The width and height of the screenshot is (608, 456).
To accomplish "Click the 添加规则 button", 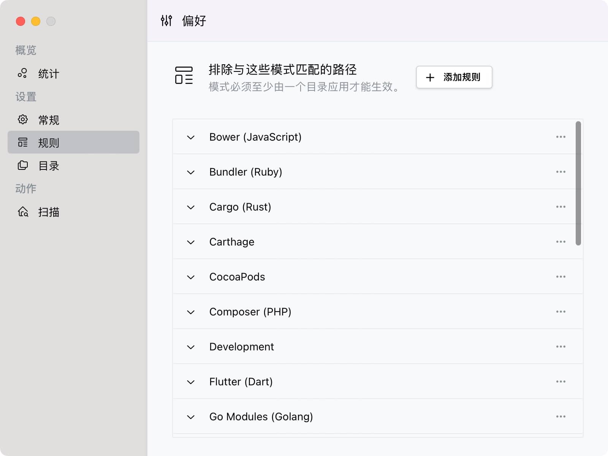I will [x=454, y=77].
